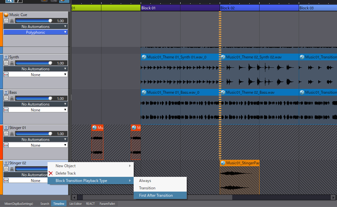This screenshot has width=337, height=207.
Task: Open the None dropdown on the Synth track
Action: pos(38,74)
